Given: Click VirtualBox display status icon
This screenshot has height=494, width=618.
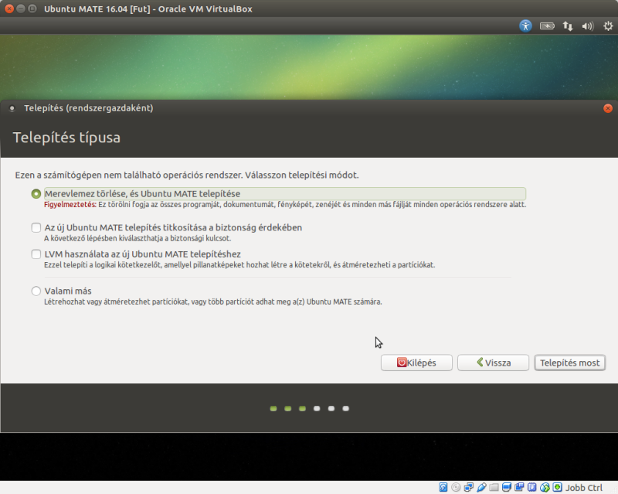Looking at the screenshot, I should (x=507, y=487).
